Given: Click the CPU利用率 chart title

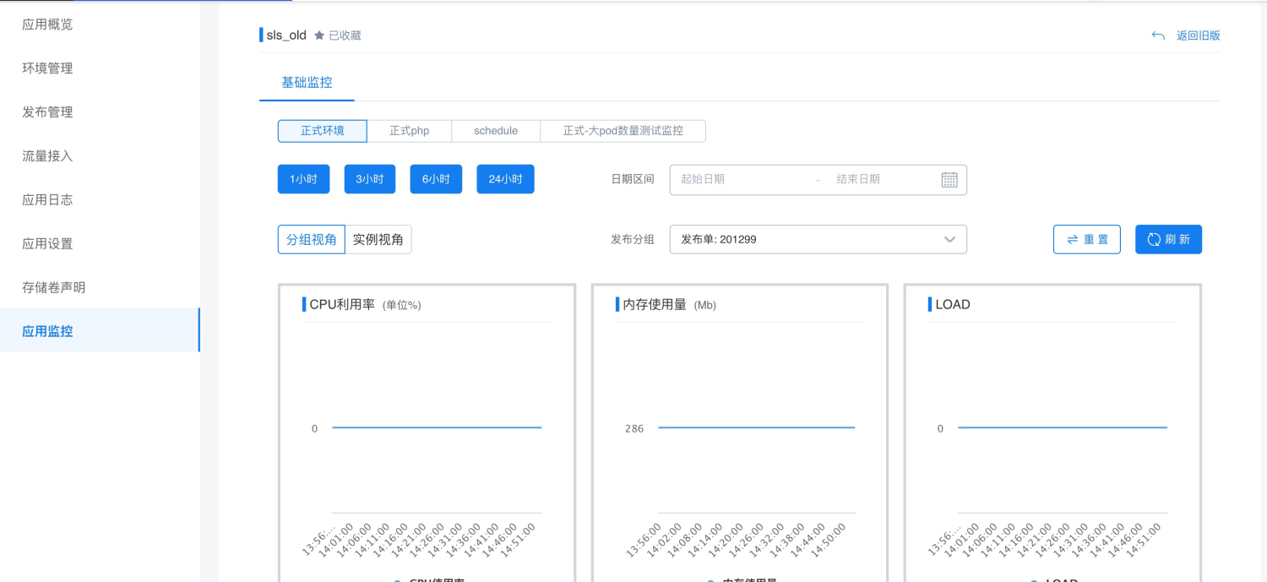Looking at the screenshot, I should (342, 304).
